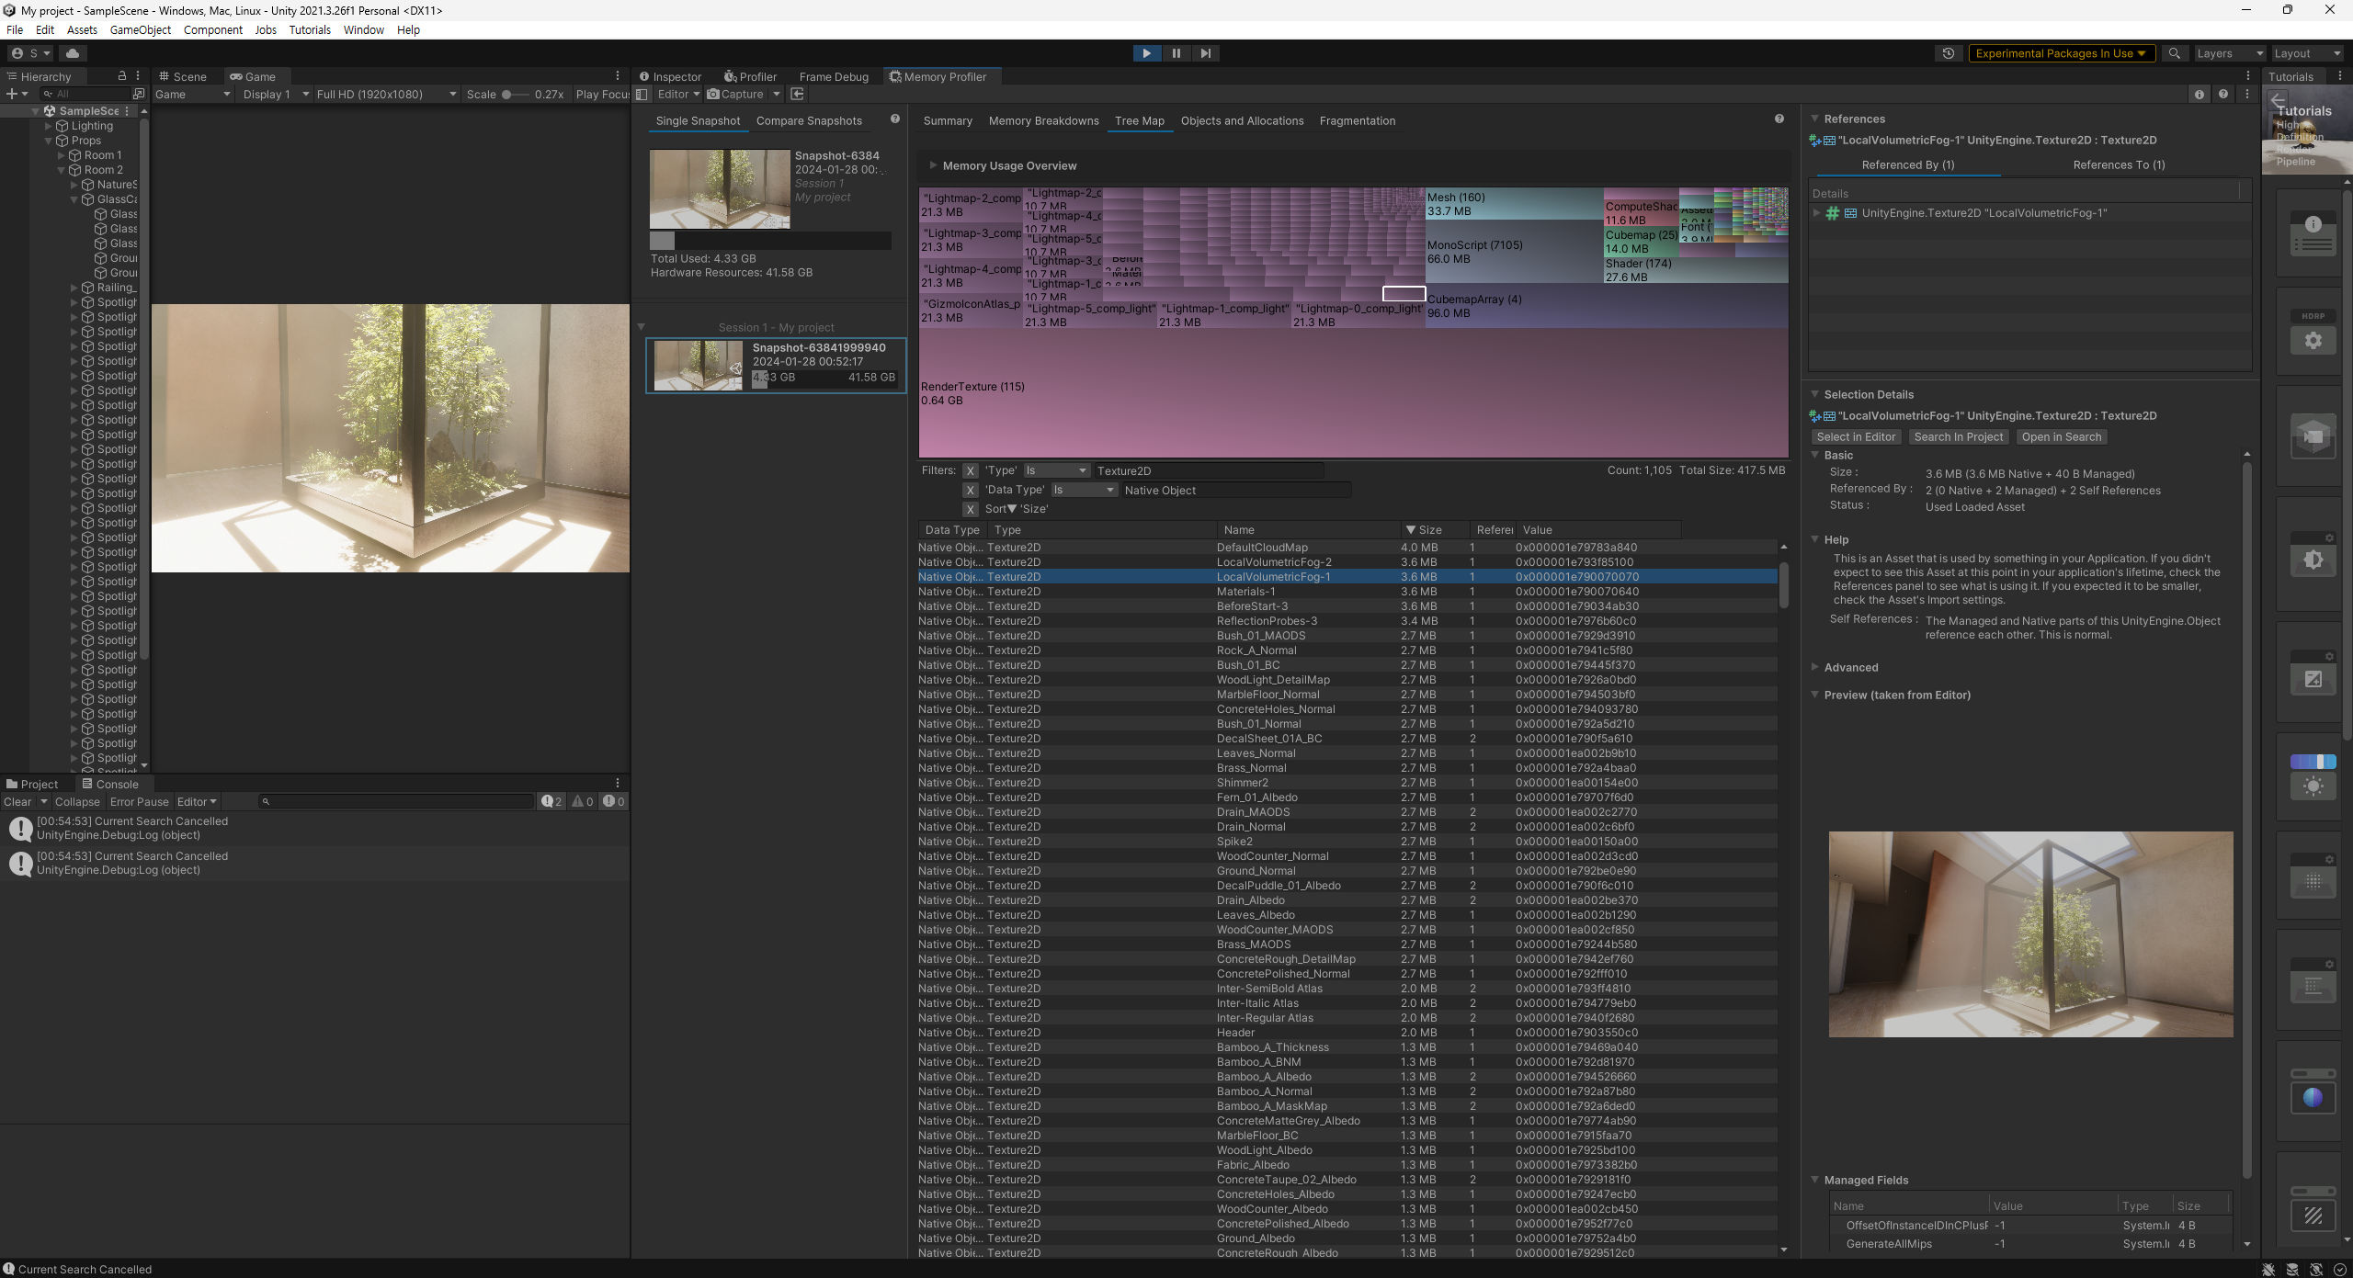
Task: Click the Select in Editor button
Action: pyautogui.click(x=1856, y=437)
